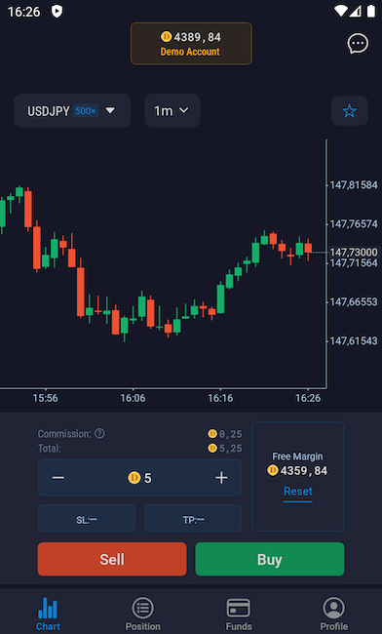Open the chat support bubble icon
This screenshot has height=634, width=382.
[358, 43]
